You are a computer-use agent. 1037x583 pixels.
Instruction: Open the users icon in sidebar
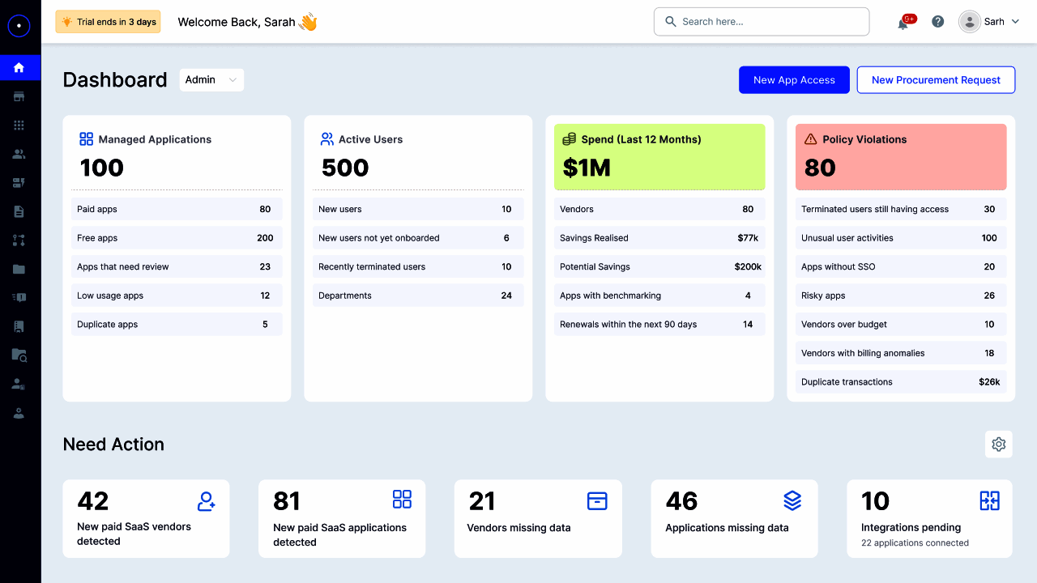click(x=19, y=154)
